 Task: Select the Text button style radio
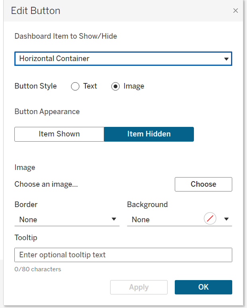(x=75, y=86)
